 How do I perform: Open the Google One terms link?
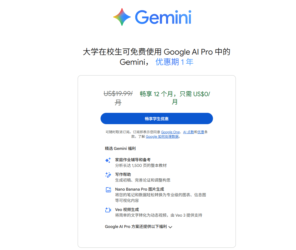[171, 132]
